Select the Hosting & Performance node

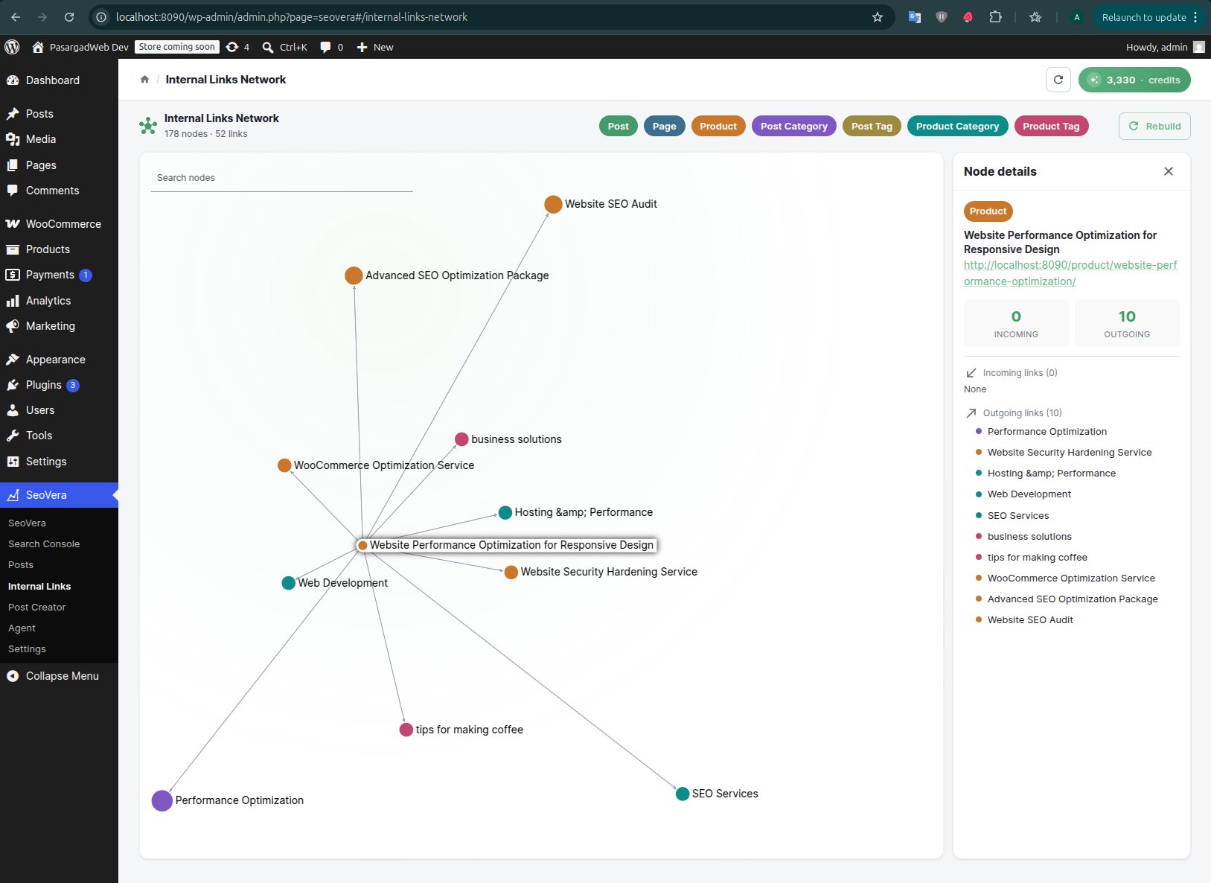coord(505,512)
